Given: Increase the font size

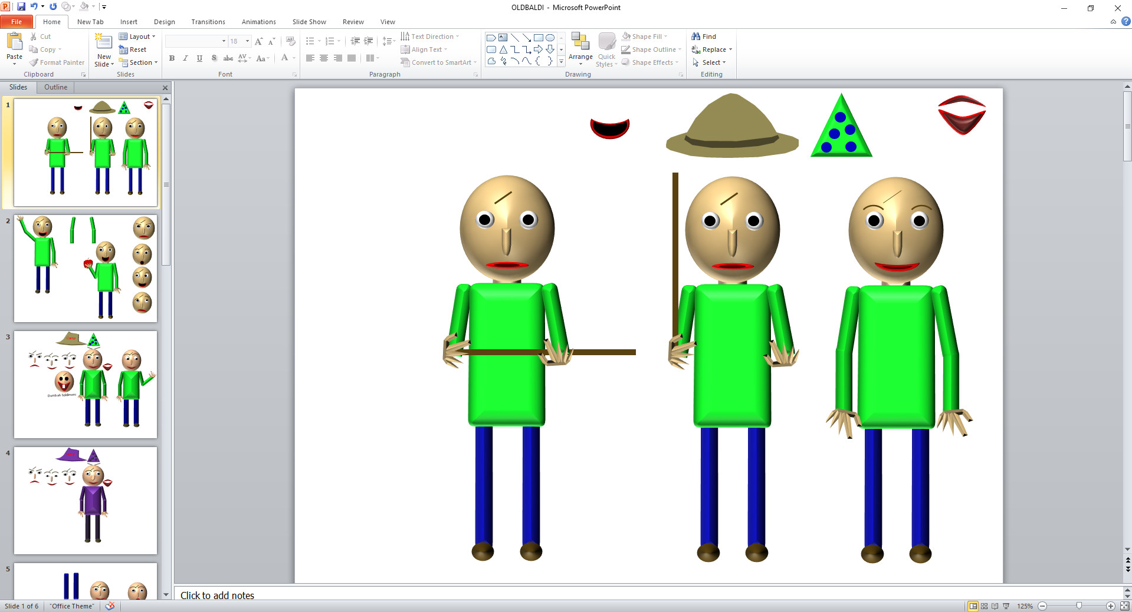Looking at the screenshot, I should click(x=258, y=41).
